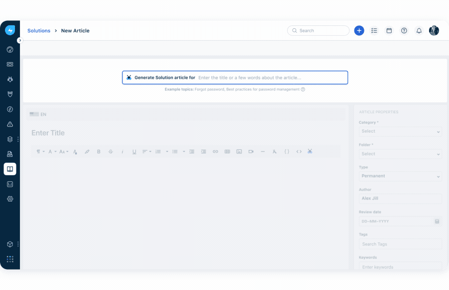
Task: Insert a horizontal line
Action: click(x=263, y=152)
